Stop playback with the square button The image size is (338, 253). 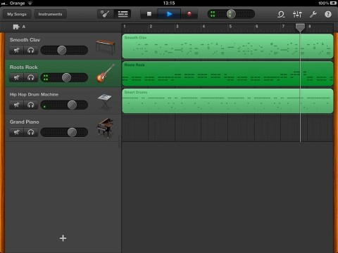coord(149,14)
